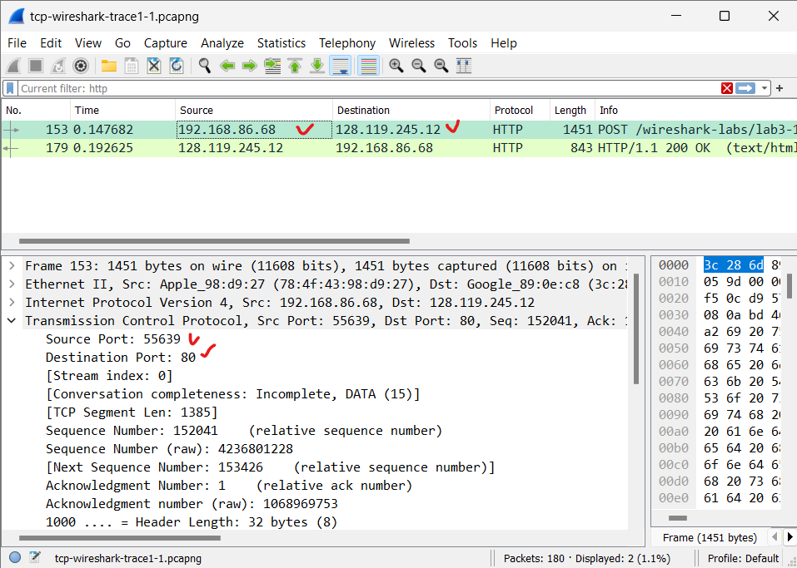Screen dimensions: 797x568
Task: Collapse the Transmission Control Protocol section
Action: [x=11, y=320]
